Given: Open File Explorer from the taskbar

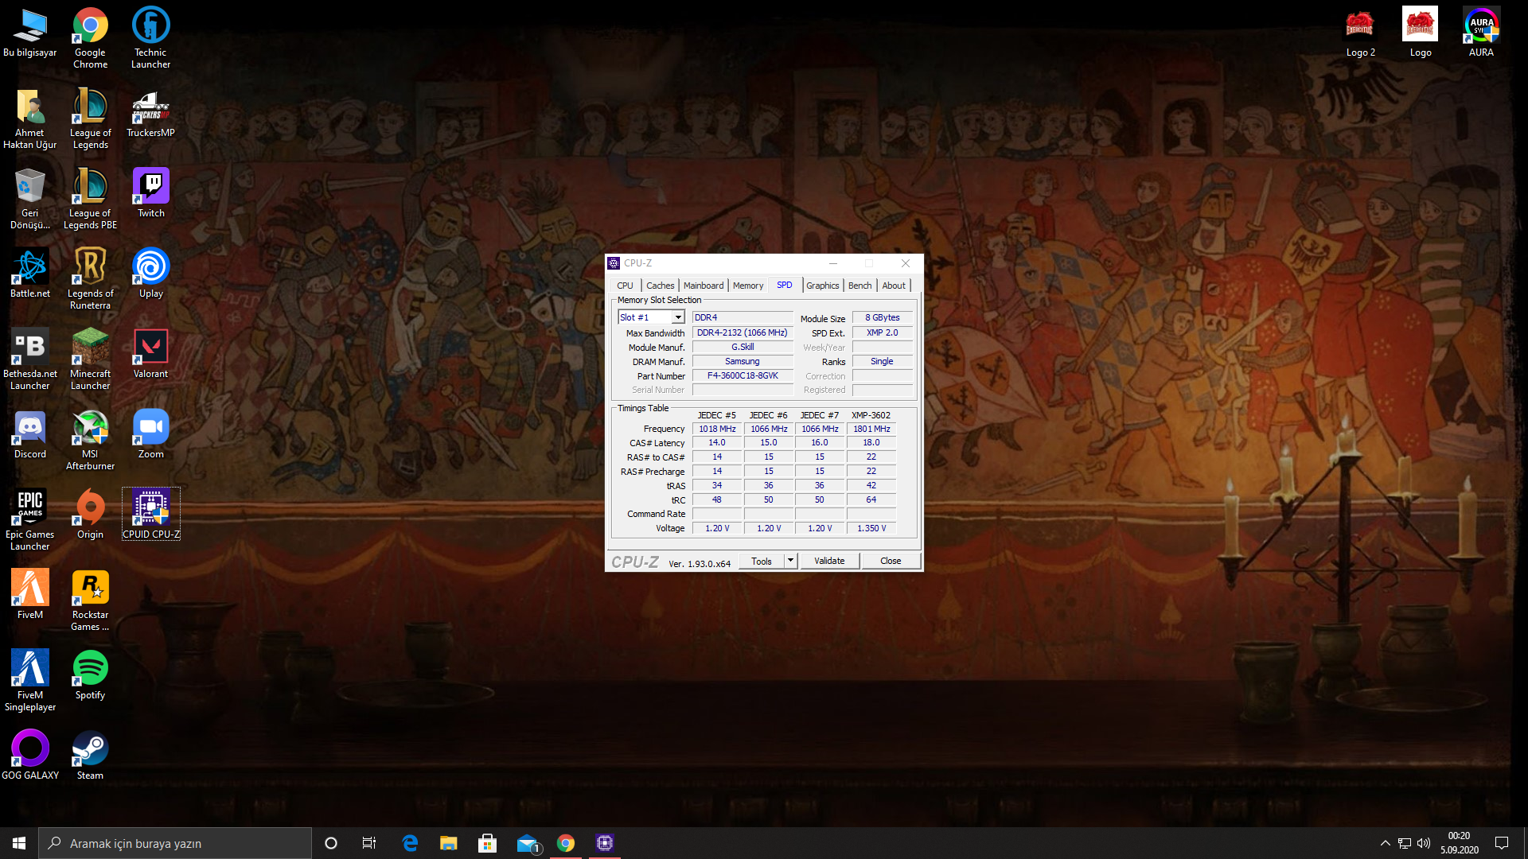Looking at the screenshot, I should coord(448,843).
